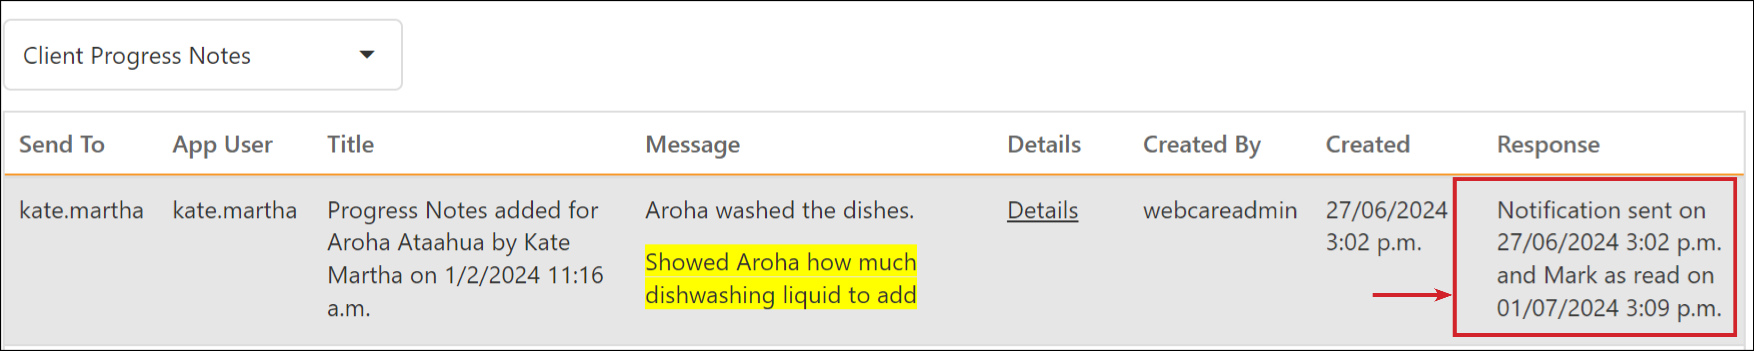Screen dimensions: 1754x351
Task: Select the kate.martha App User cell
Action: (x=234, y=210)
